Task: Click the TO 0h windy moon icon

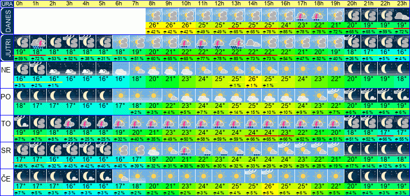Action: click(x=21, y=122)
